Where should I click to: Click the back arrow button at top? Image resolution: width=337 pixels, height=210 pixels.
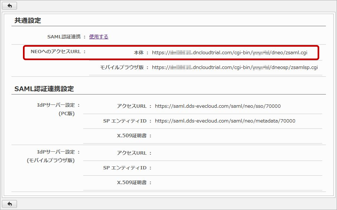9,6
